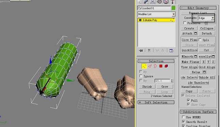Click Cylinder01 object name field
The image size is (220, 127).
154,8
